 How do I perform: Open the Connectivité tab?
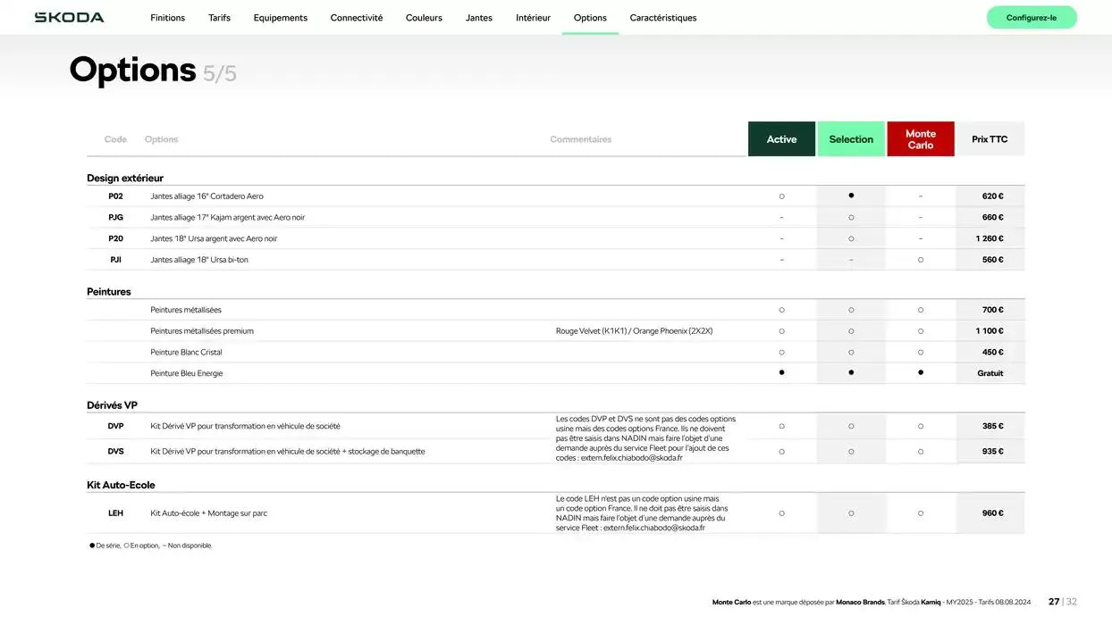point(356,18)
